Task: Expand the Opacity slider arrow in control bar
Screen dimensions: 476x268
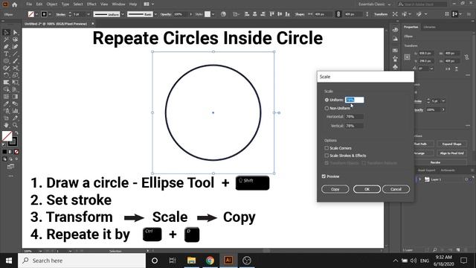Action: [190, 14]
